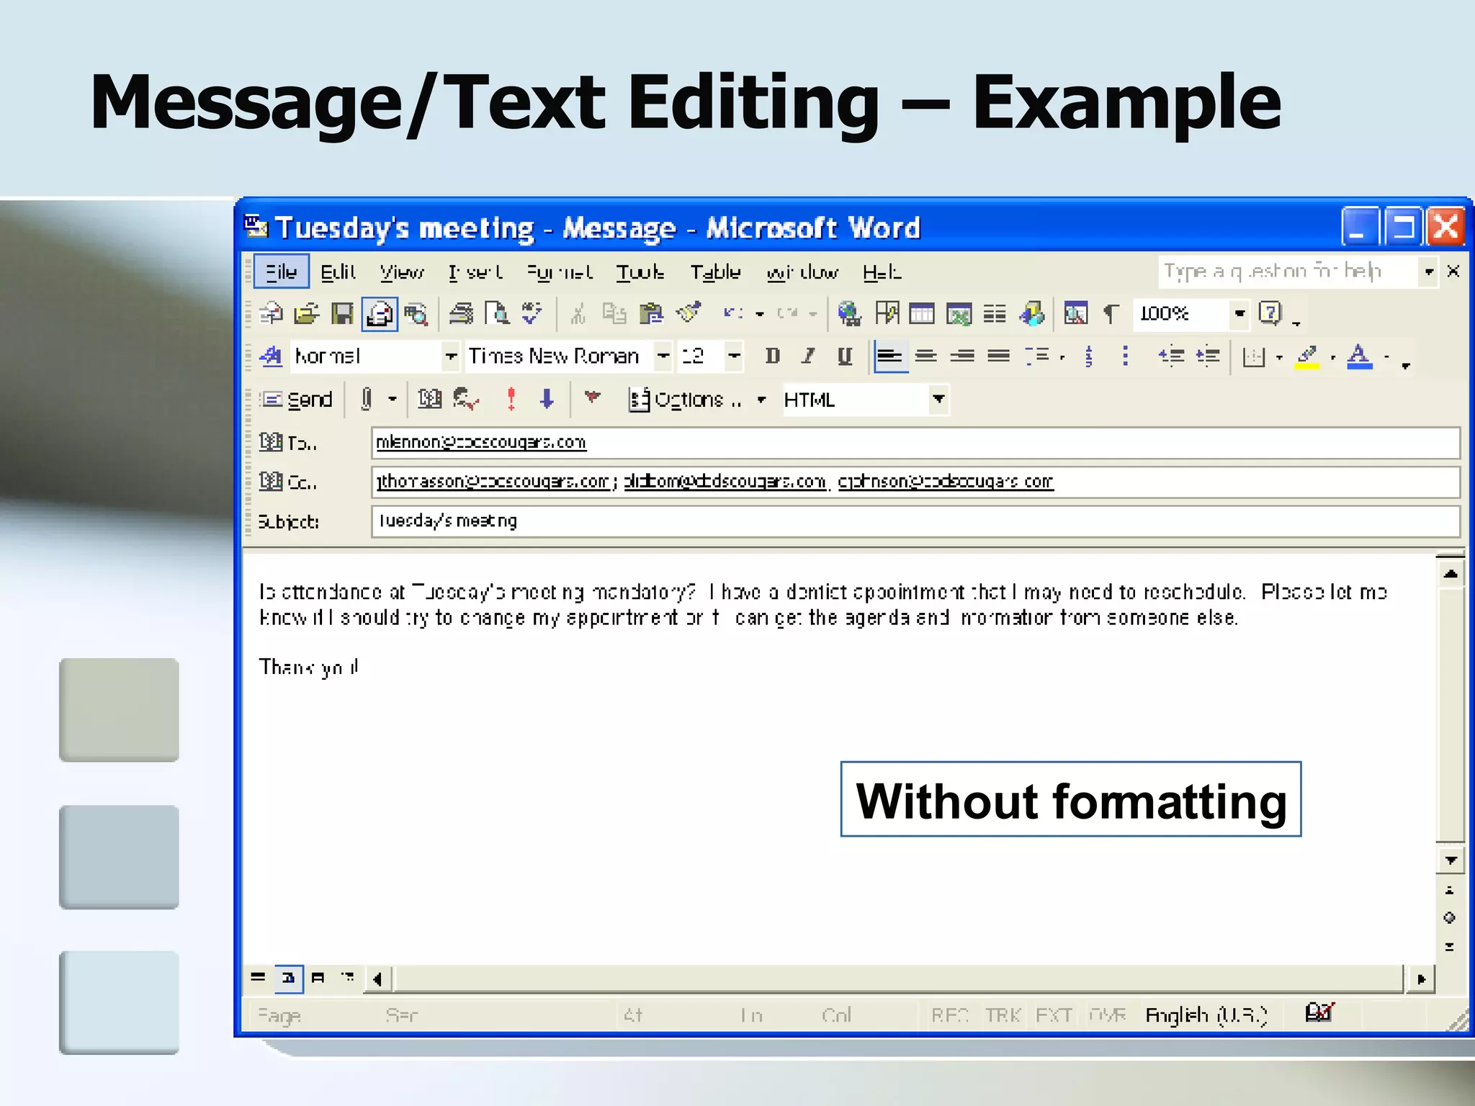Toggle Underline formatting
Viewport: 1475px width, 1106px height.
tap(845, 356)
